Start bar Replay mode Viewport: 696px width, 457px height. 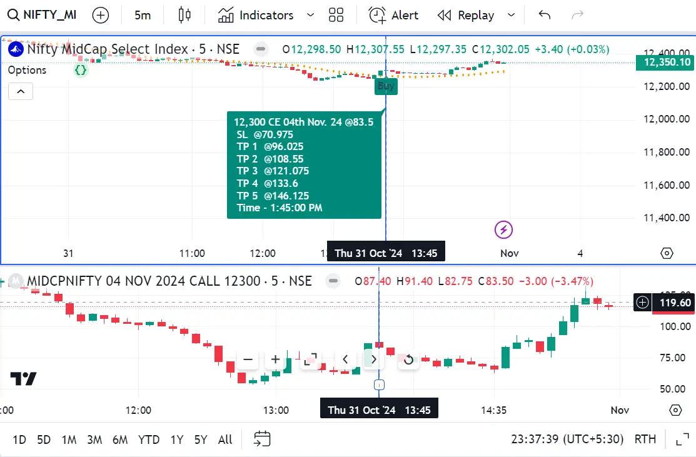pyautogui.click(x=466, y=16)
